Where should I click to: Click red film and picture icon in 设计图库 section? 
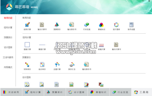[101, 85]
